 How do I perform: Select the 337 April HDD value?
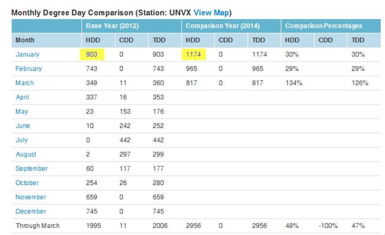91,97
